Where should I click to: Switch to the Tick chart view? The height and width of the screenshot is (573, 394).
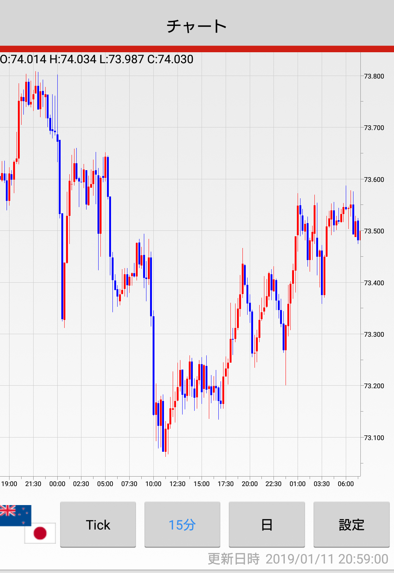pos(98,524)
